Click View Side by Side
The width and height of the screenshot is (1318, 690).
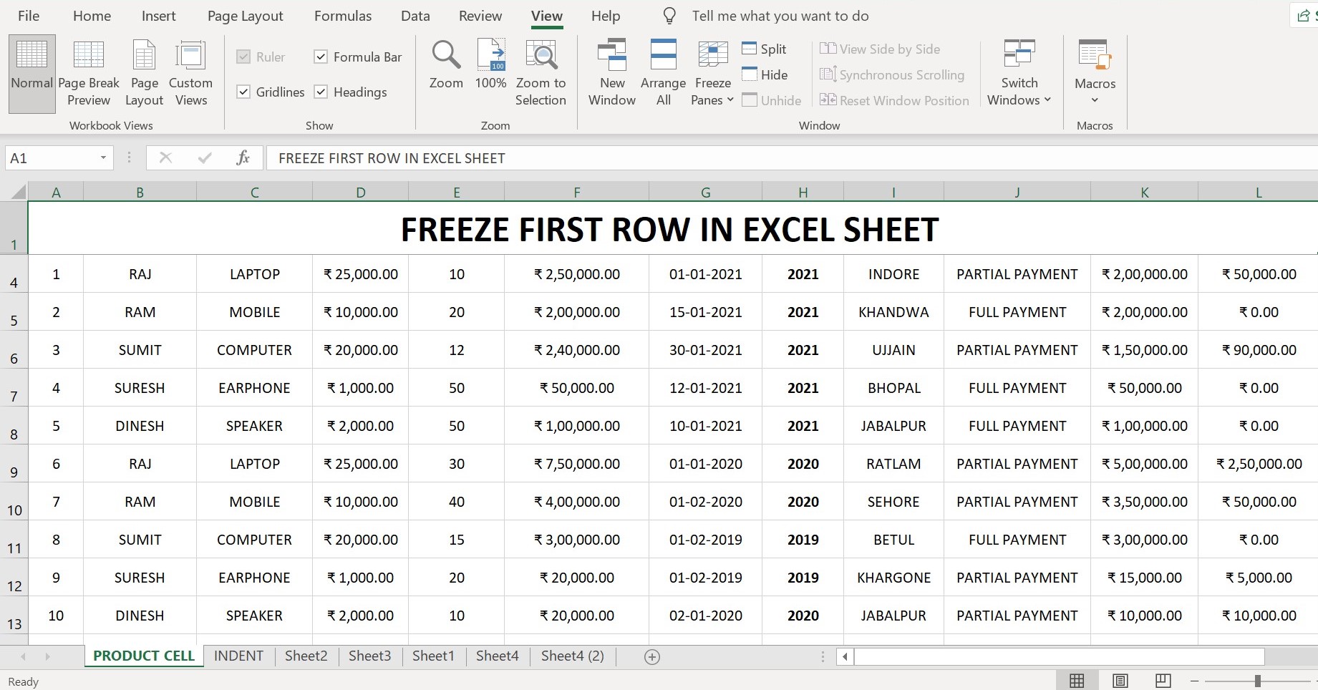tap(880, 49)
